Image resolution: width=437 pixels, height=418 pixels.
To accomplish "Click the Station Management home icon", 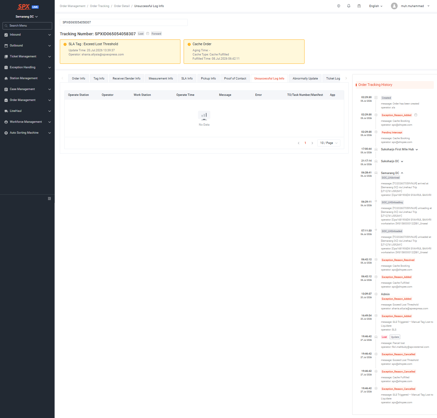I will coord(6,78).
